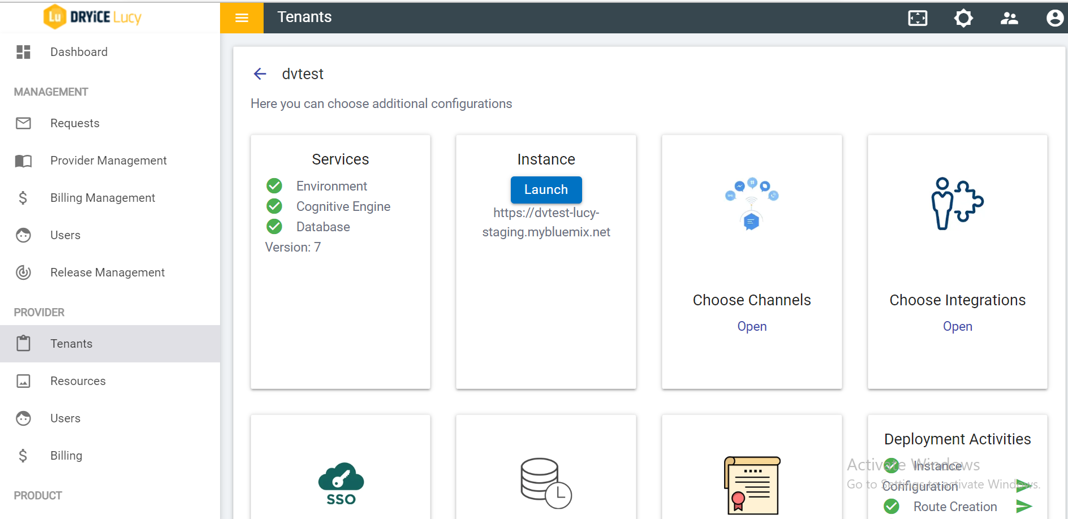The height and width of the screenshot is (519, 1068).
Task: Open the settings gear icon
Action: (963, 18)
